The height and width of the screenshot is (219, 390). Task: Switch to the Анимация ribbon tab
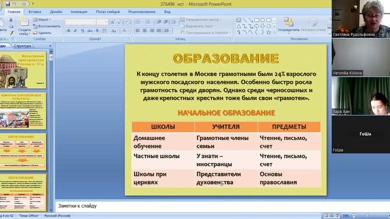(x=79, y=12)
